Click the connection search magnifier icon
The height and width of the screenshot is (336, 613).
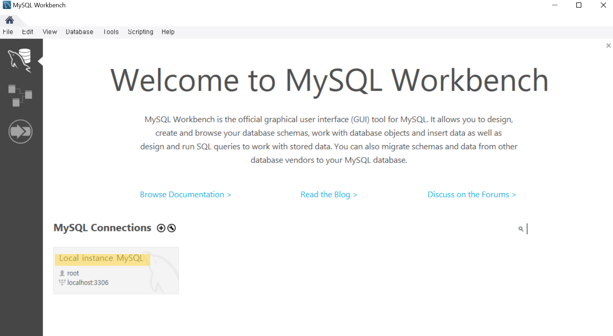(x=521, y=229)
